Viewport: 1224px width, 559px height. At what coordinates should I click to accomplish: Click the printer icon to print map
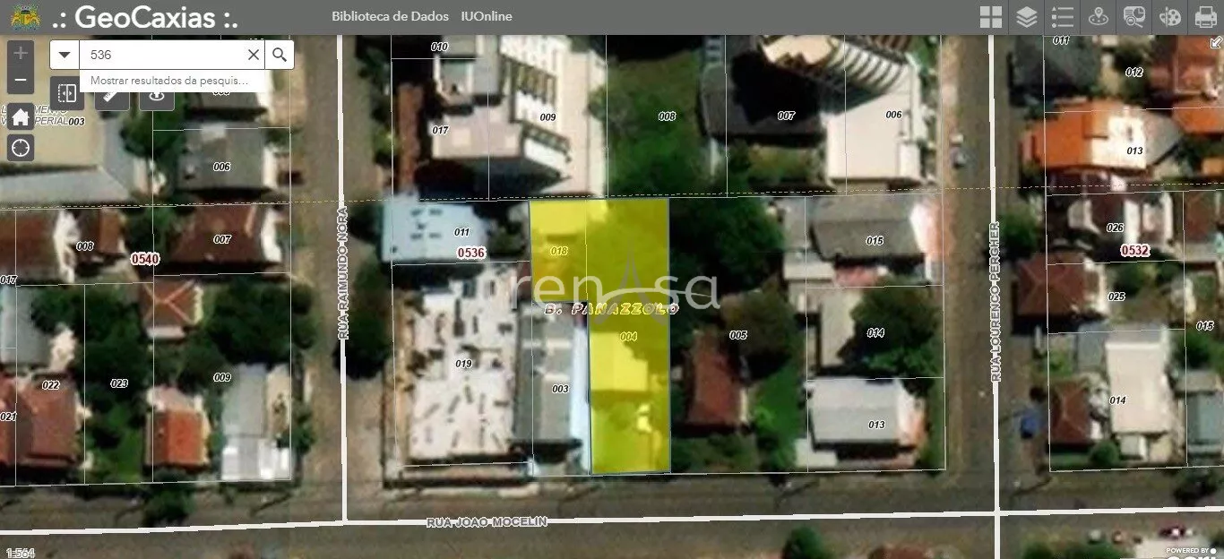coord(1205,17)
